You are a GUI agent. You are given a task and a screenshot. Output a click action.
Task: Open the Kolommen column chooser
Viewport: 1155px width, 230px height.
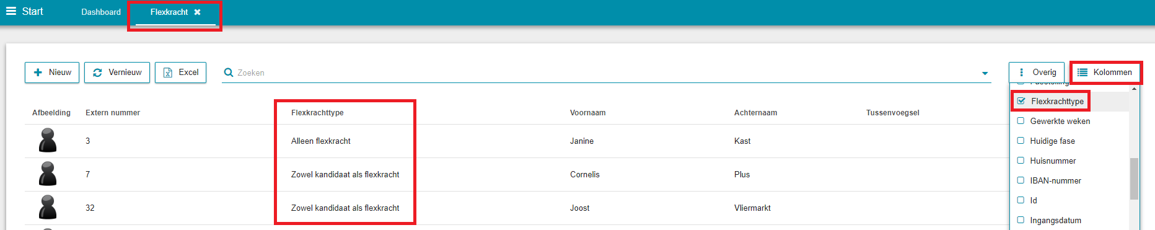[1106, 73]
